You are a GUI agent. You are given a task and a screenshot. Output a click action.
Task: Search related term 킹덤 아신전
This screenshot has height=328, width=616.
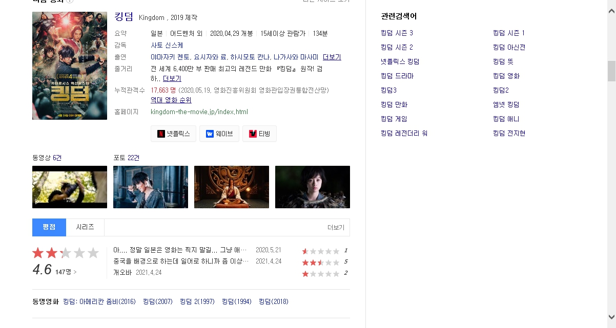pyautogui.click(x=509, y=48)
